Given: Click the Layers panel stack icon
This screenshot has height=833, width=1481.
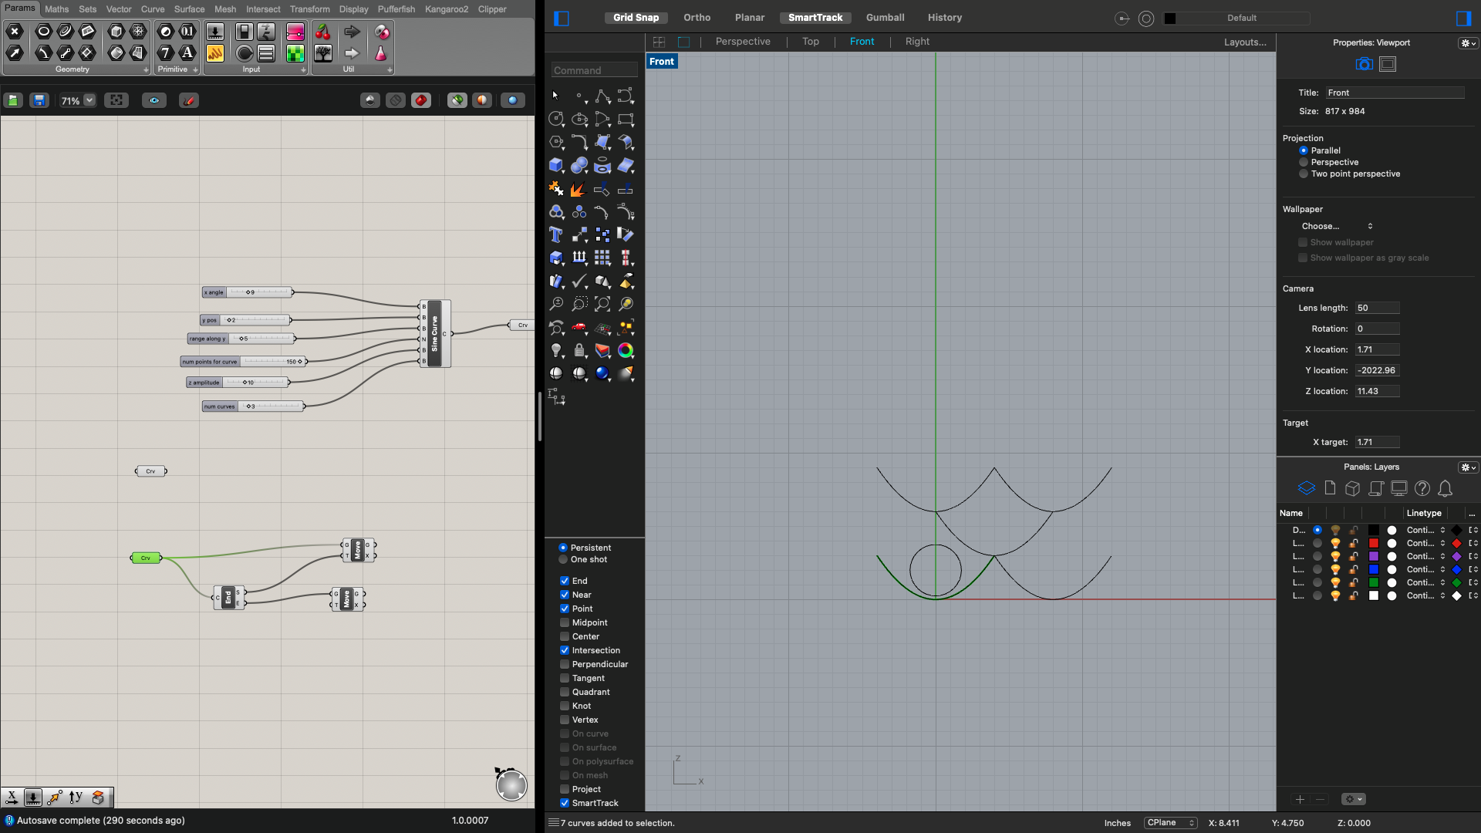Looking at the screenshot, I should (1306, 488).
